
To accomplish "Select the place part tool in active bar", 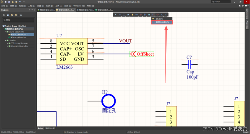I will (x=132, y=15).
